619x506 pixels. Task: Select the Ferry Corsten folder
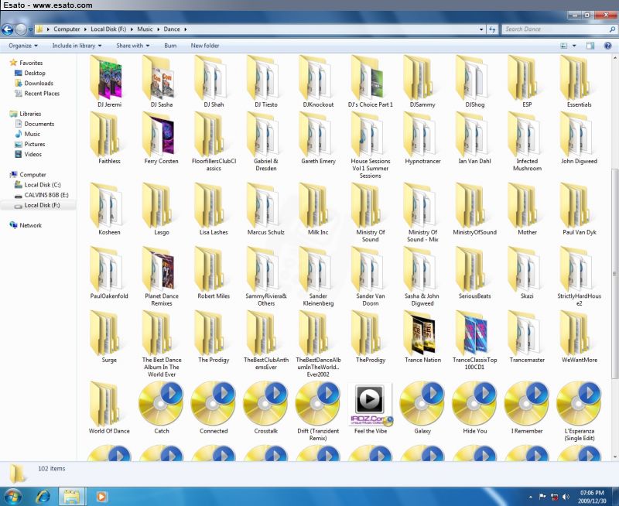pyautogui.click(x=161, y=138)
